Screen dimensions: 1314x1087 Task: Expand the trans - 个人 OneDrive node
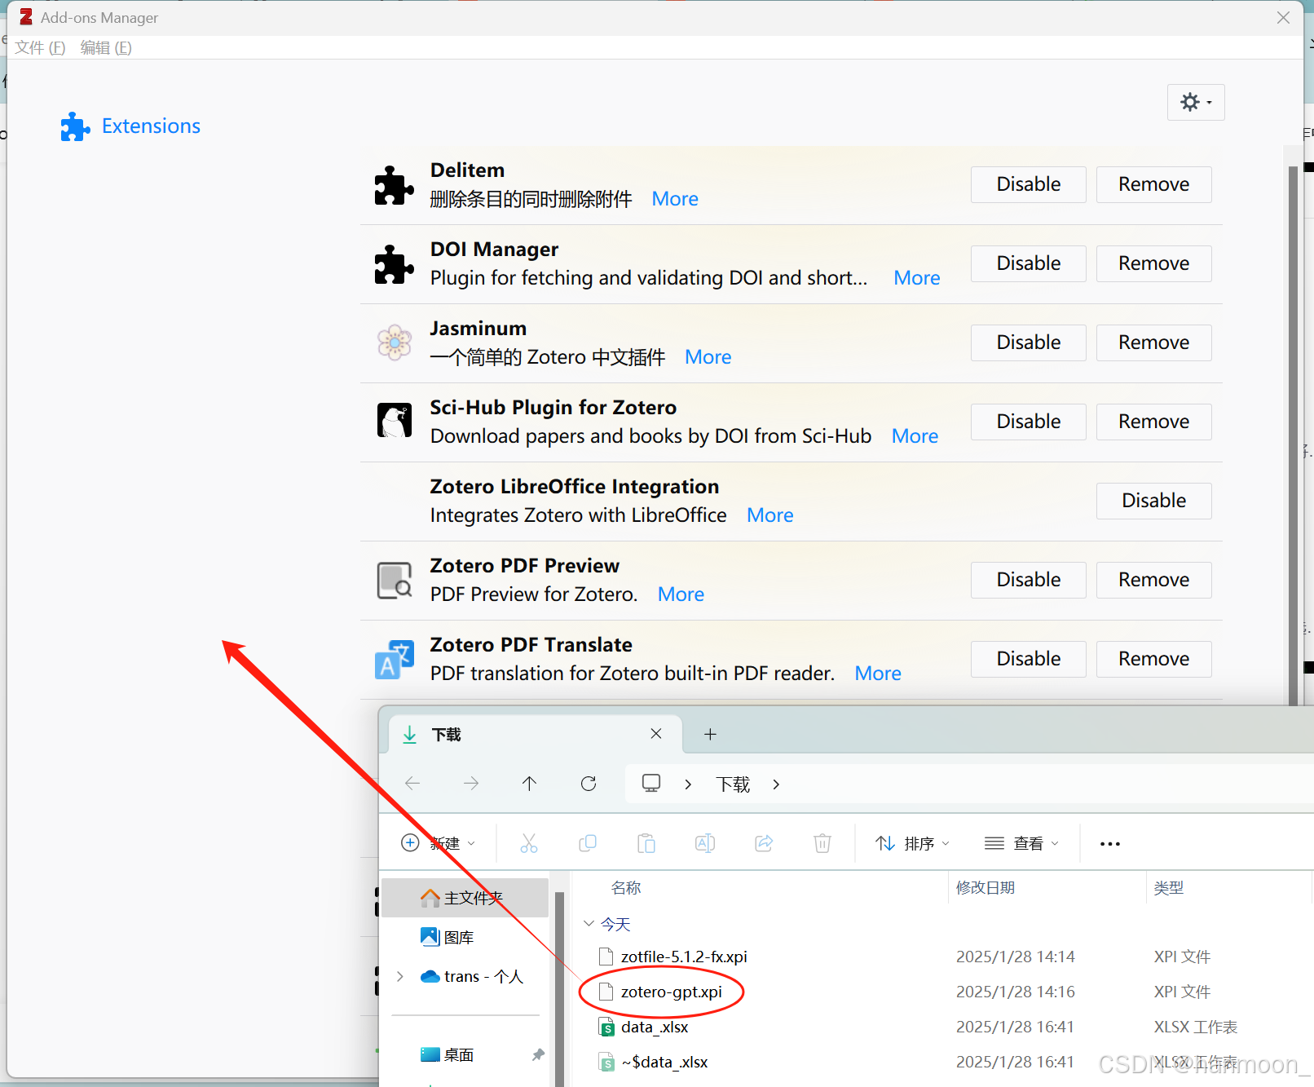tap(400, 976)
